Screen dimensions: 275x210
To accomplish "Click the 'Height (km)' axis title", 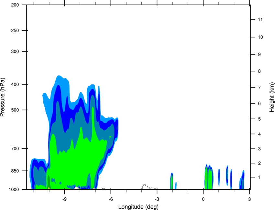I will pos(272,97).
